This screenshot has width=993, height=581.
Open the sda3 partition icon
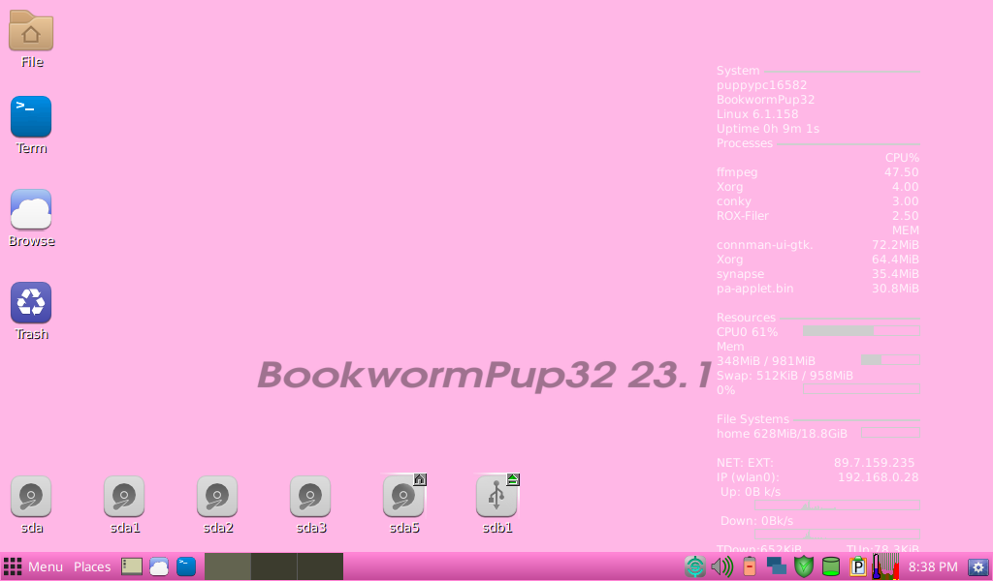point(310,497)
